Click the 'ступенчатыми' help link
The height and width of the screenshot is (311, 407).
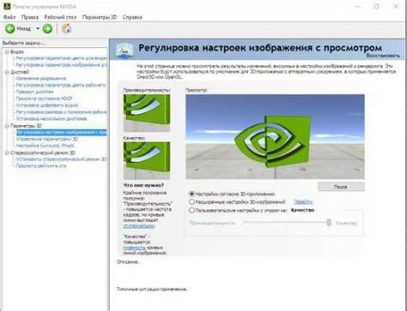point(139,226)
